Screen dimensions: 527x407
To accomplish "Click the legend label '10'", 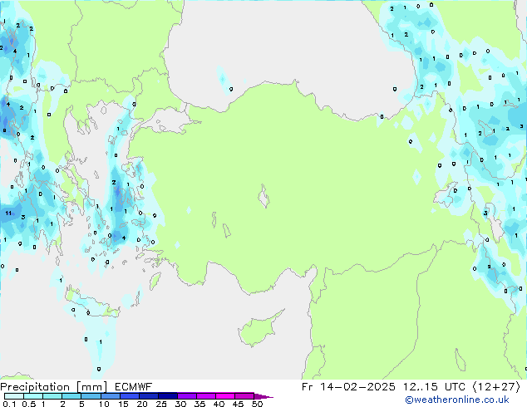I will coord(104,404).
